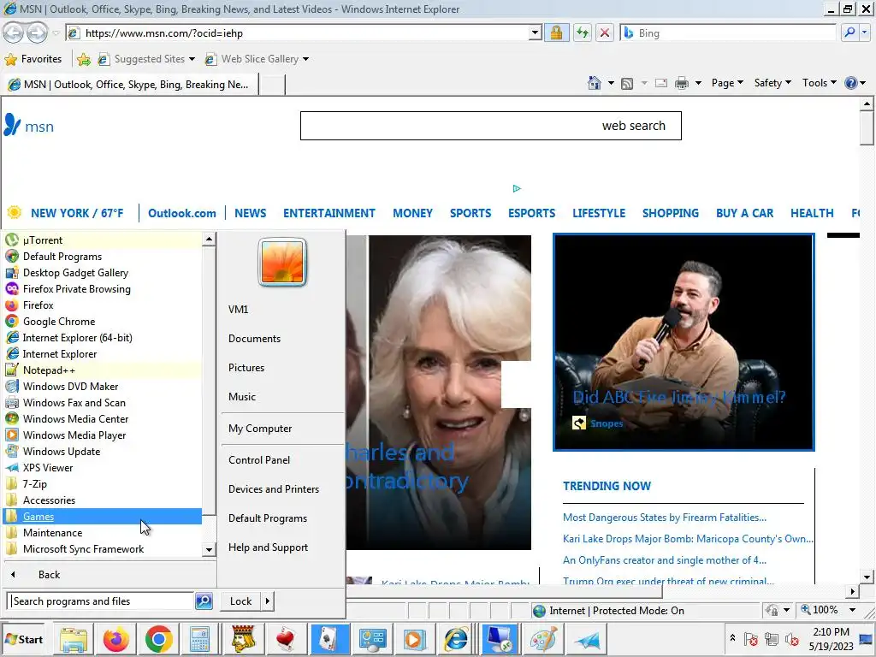
Task: Open Firefox from the taskbar
Action: [x=116, y=639]
